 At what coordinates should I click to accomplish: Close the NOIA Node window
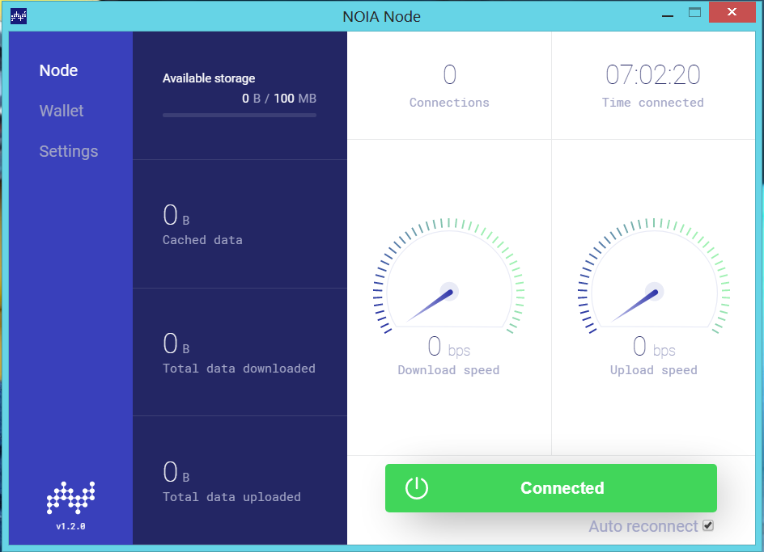coord(732,12)
